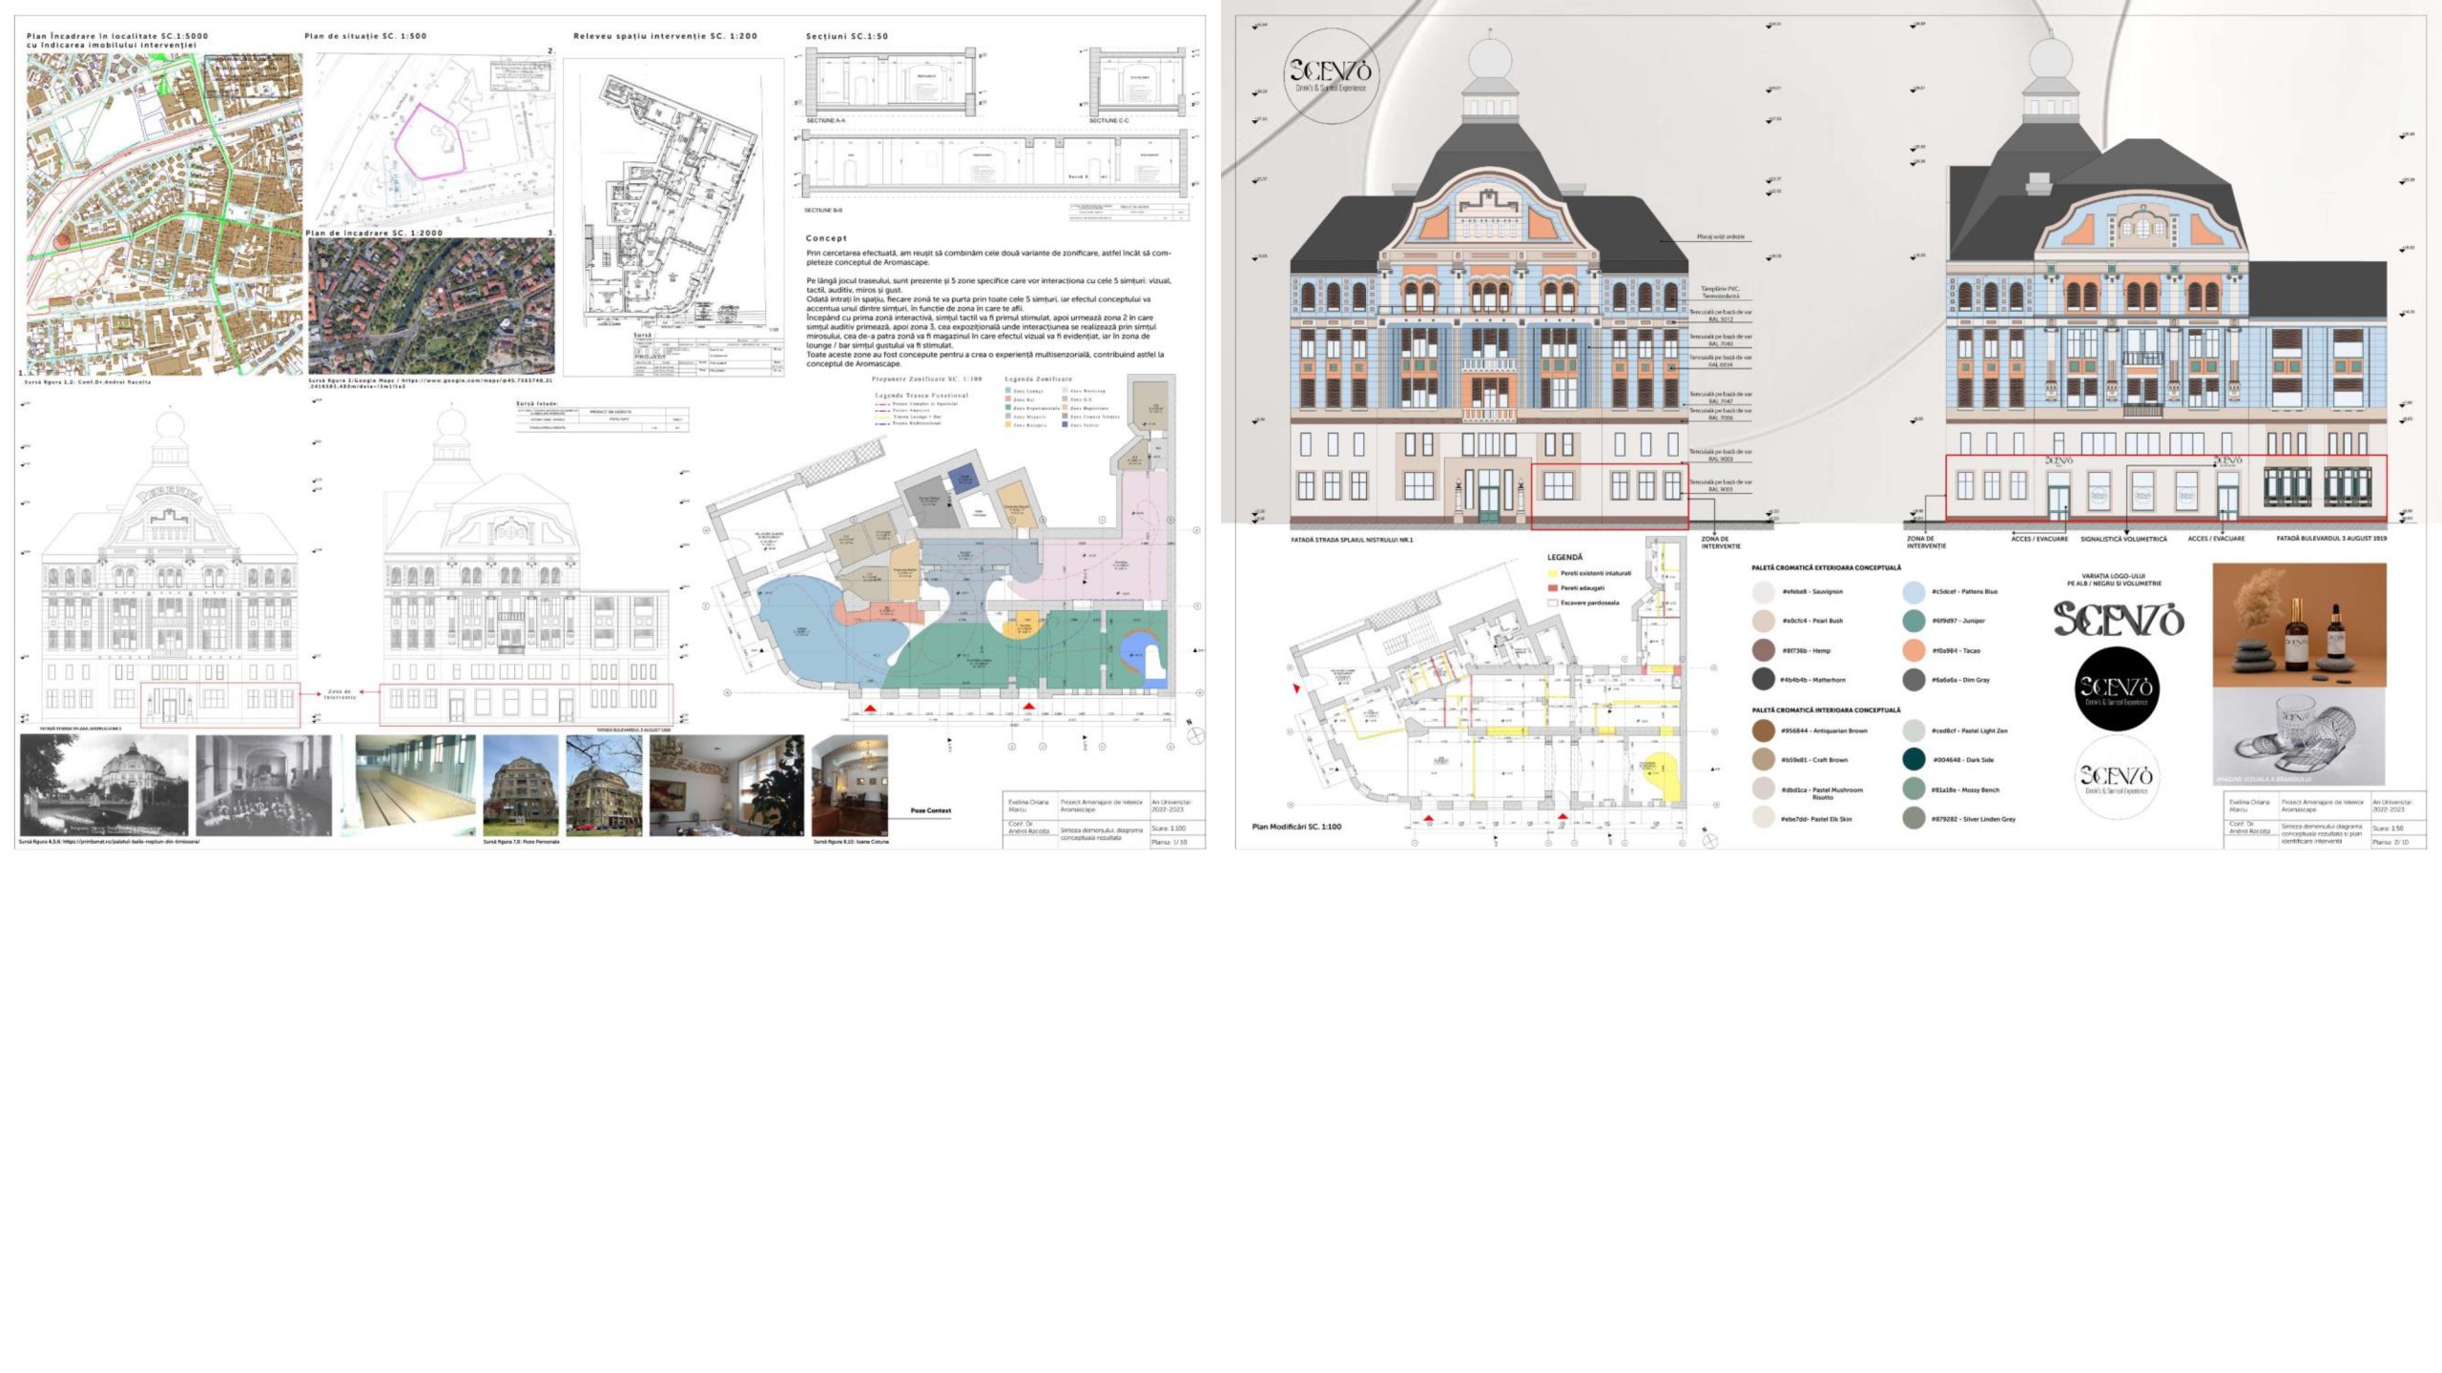This screenshot has width=2442, height=1373.
Task: Click 'Releveu spațiu intervenție SC. 1:200' title
Action: click(x=666, y=36)
